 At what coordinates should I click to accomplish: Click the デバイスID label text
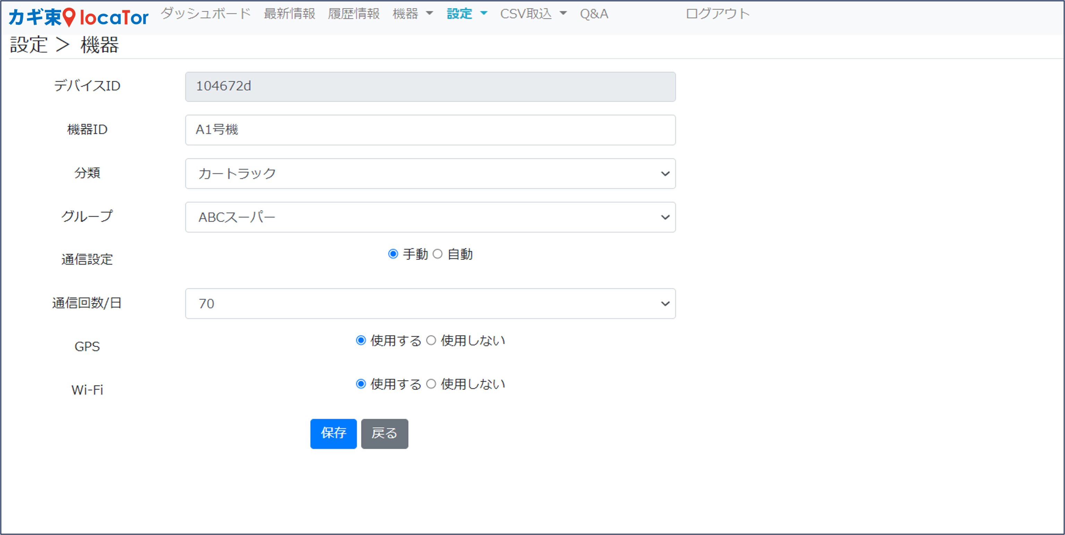click(87, 86)
